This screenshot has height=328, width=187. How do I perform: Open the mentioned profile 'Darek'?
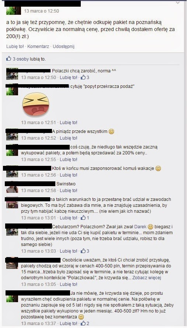coord(140,226)
